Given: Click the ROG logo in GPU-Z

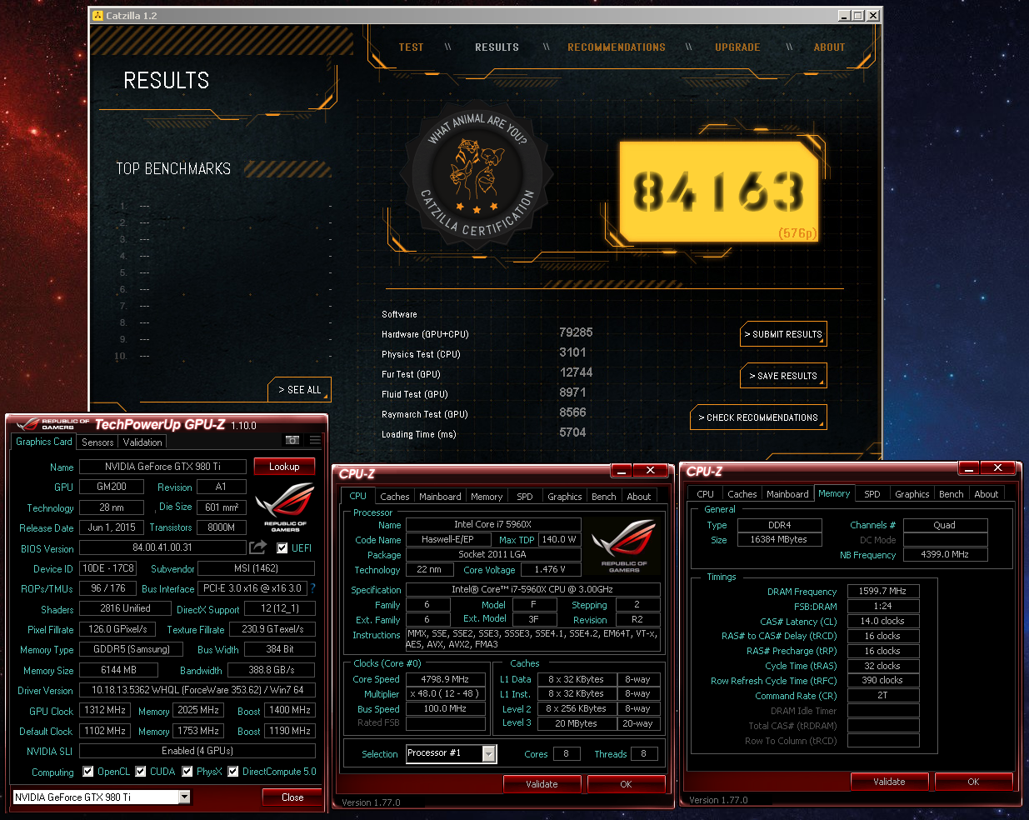Looking at the screenshot, I should pyautogui.click(x=285, y=507).
